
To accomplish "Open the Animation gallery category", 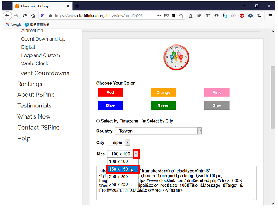I will (32, 31).
